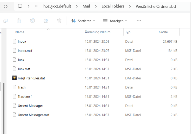Select msgFilterRules.dat file
191x134 pixels.
(x=31, y=78)
